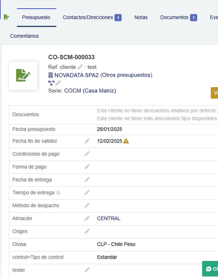This screenshot has width=218, height=278.
Task: Click the 12/02/2025 validity date
Action: (109, 141)
